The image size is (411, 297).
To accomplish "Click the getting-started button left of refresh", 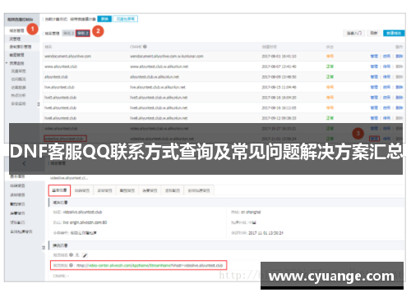I will [354, 33].
